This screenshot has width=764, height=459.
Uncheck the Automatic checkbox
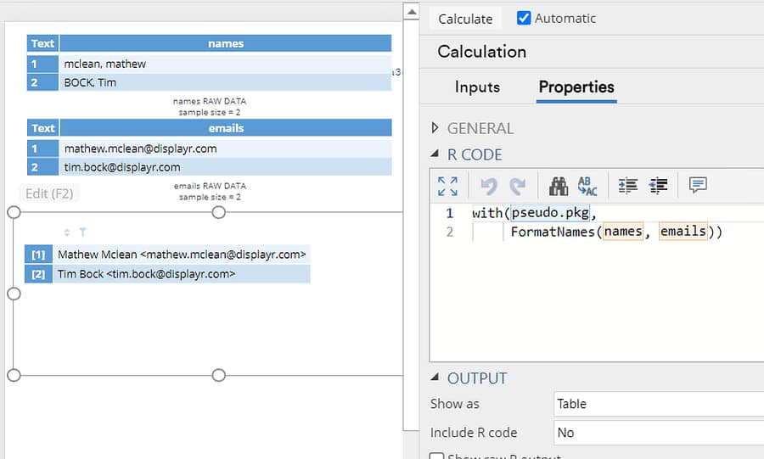(524, 18)
